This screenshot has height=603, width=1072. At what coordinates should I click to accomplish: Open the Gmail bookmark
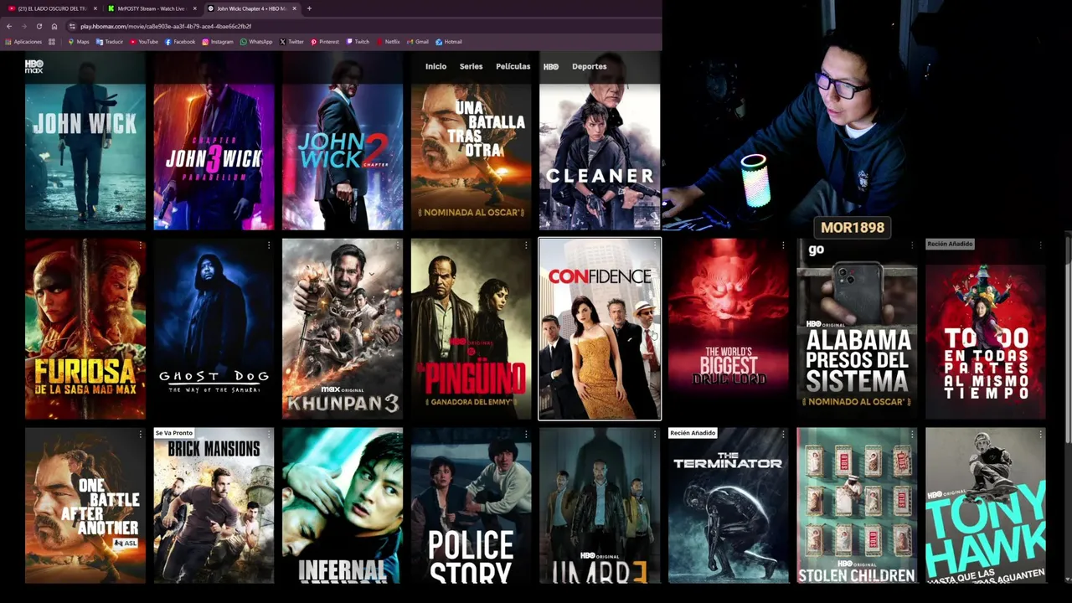pyautogui.click(x=418, y=41)
